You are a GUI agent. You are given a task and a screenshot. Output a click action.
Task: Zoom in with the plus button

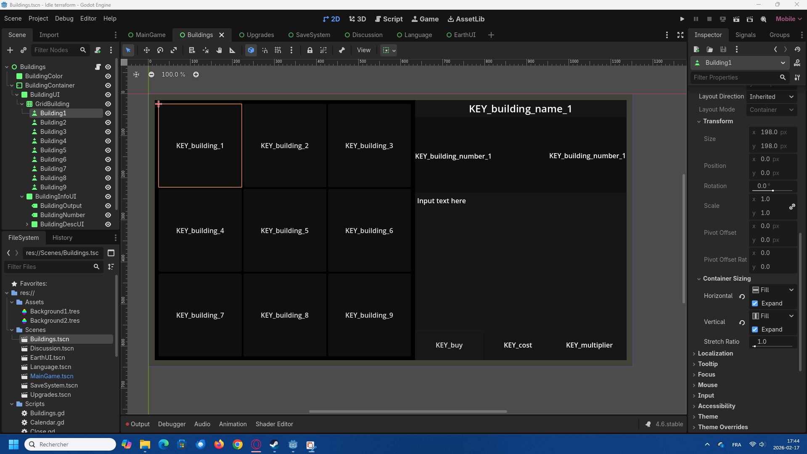click(196, 74)
